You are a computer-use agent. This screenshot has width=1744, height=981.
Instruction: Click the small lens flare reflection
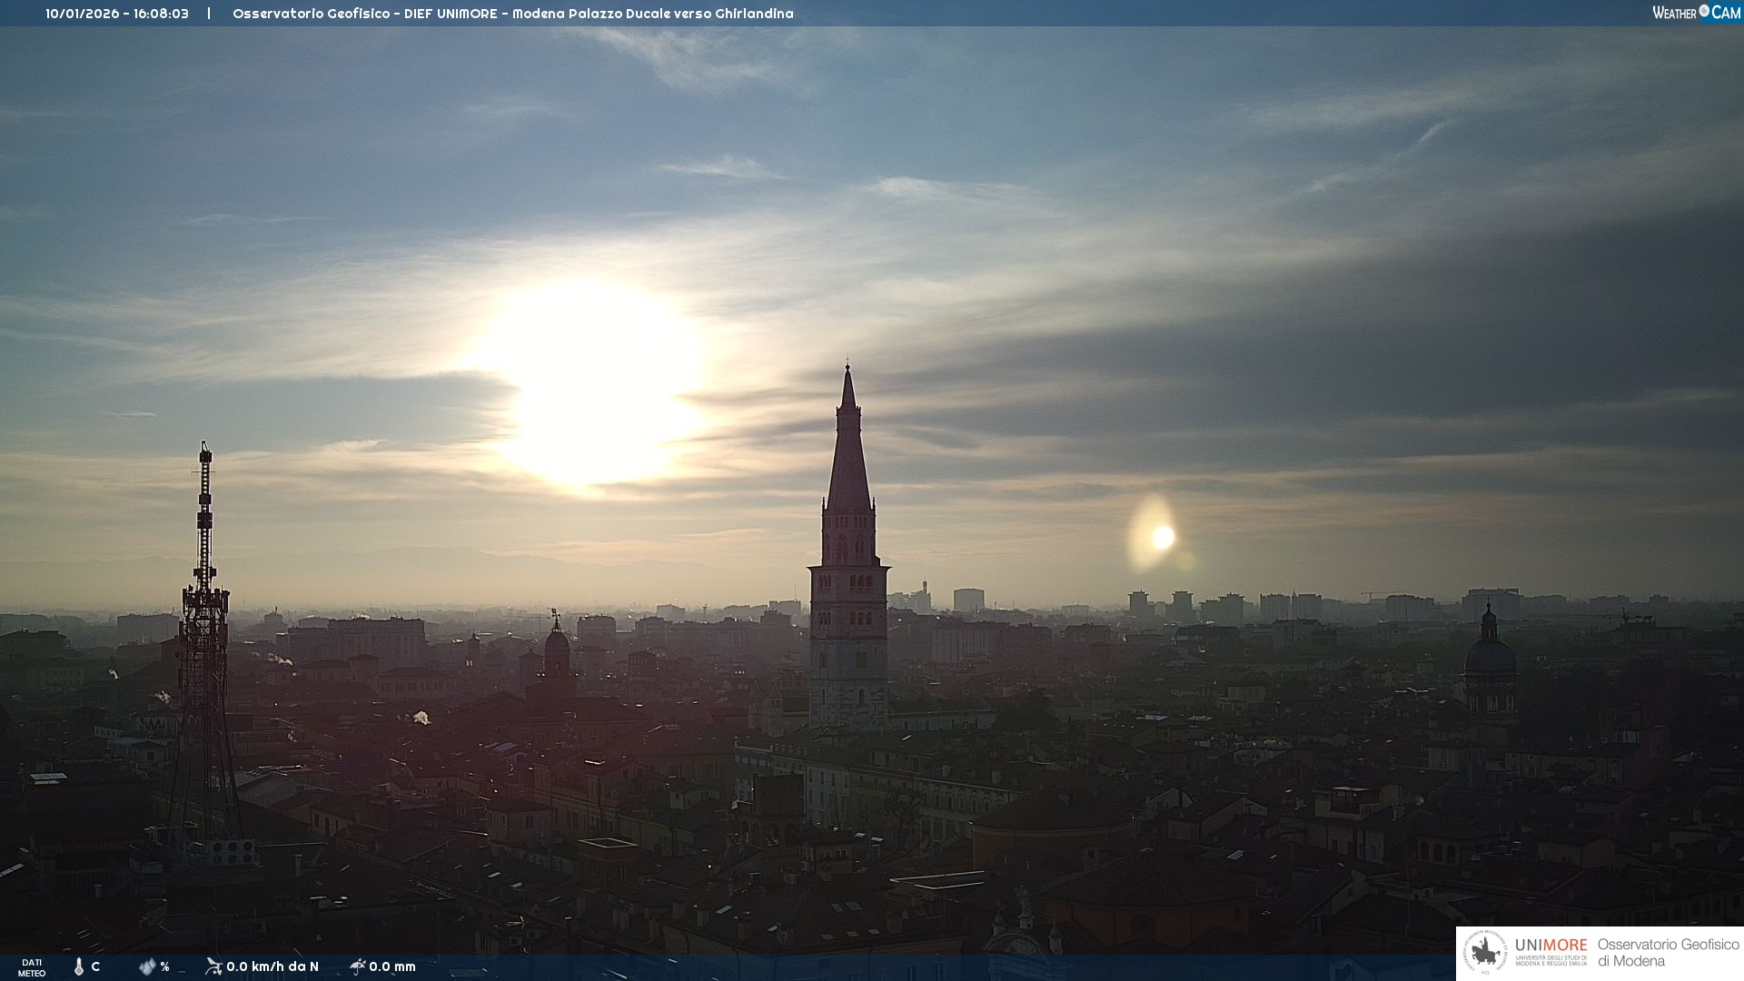tap(1162, 538)
